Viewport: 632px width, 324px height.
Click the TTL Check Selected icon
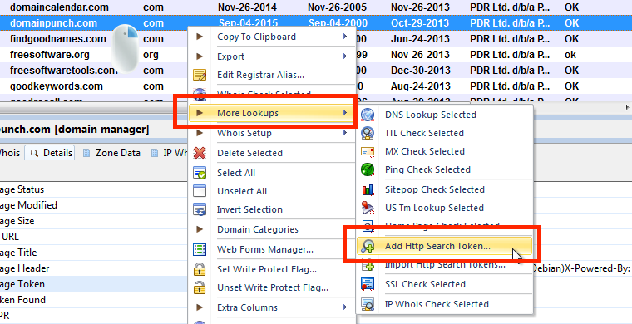click(x=368, y=133)
